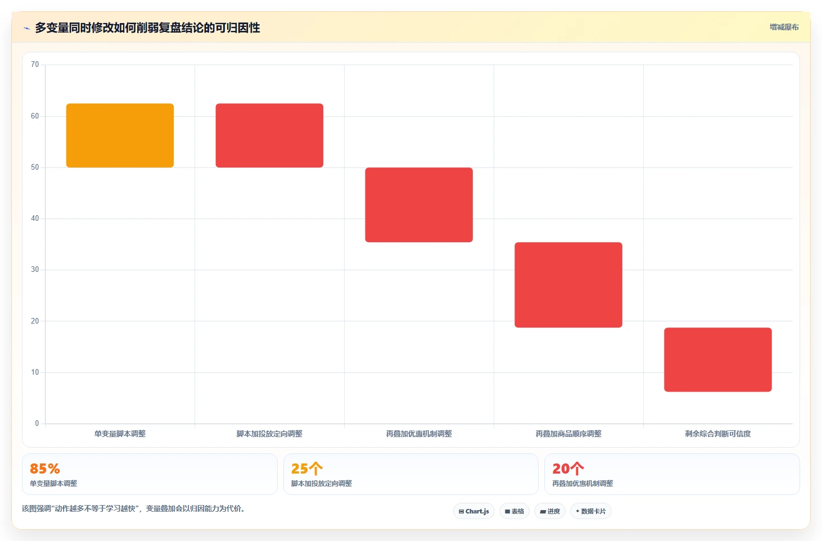Click the 表格 chip
Viewport: 822px width, 541px height.
514,511
